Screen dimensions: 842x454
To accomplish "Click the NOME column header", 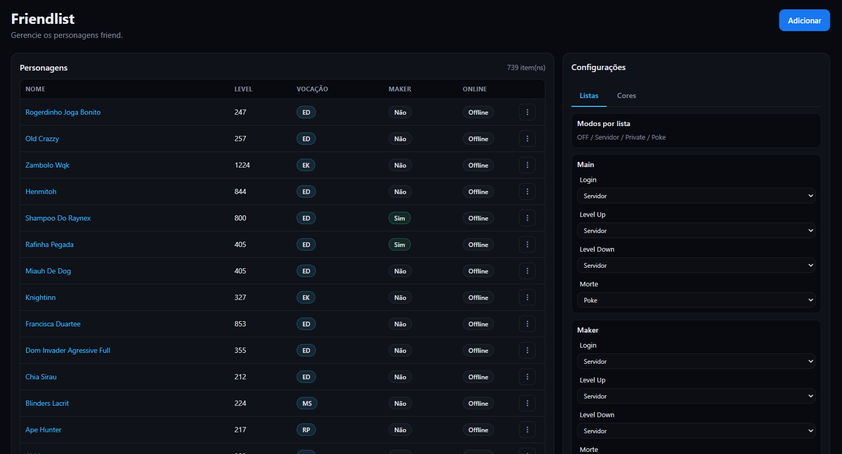I will 35,89.
